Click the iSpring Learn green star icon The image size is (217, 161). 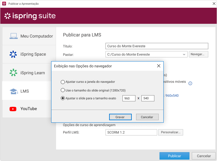pyautogui.click(x=13, y=73)
